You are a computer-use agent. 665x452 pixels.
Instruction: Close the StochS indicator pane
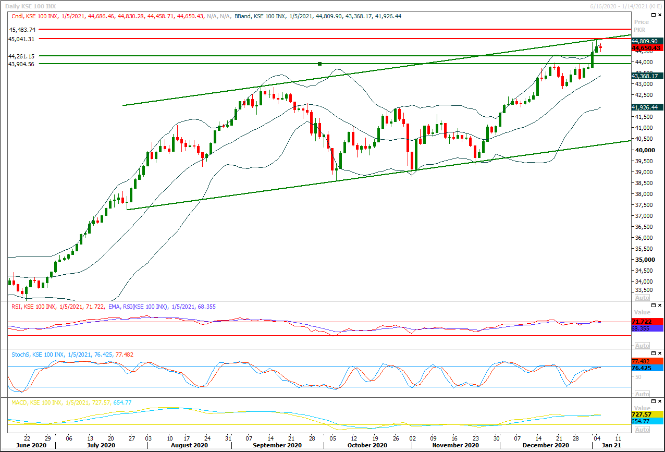point(660,353)
